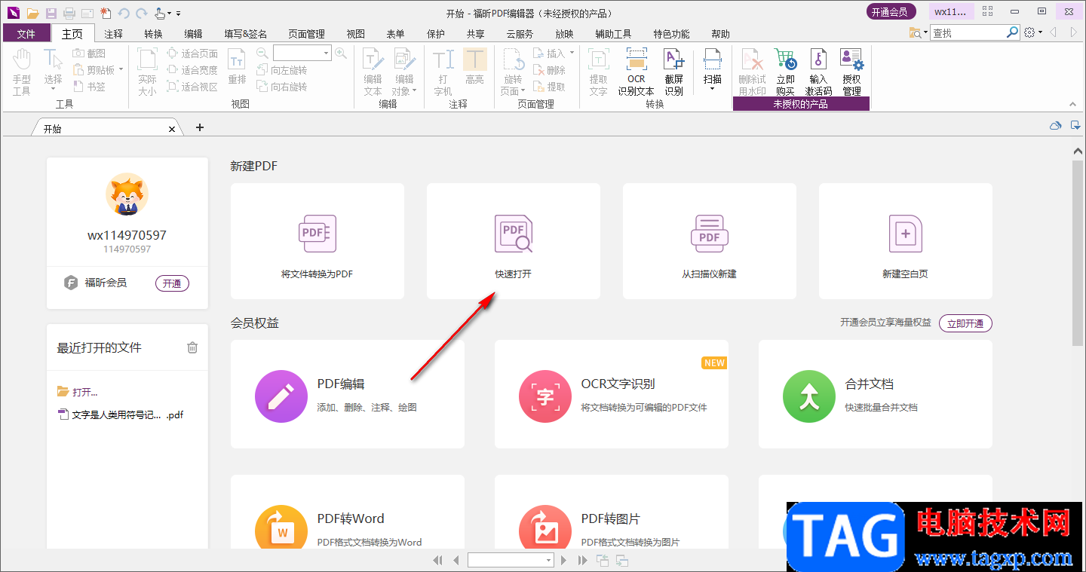Click the Undo icon in title bar
1086x572 pixels.
coord(124,13)
